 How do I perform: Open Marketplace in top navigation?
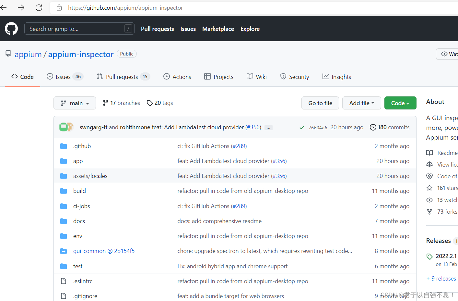click(218, 29)
